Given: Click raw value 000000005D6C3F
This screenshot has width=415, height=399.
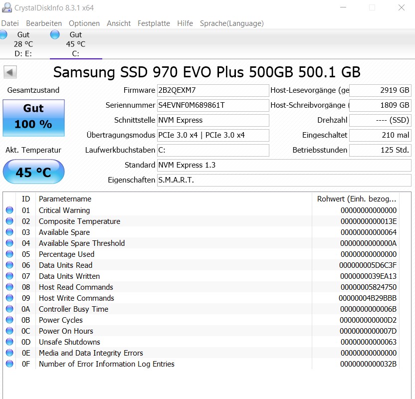Looking at the screenshot, I should coord(368,265).
